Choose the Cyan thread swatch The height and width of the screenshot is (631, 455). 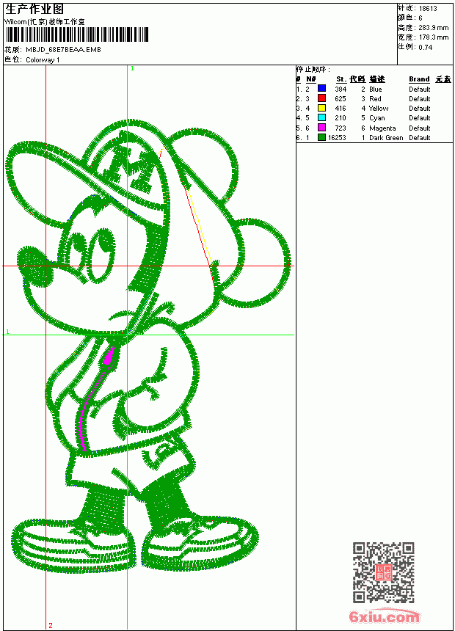coord(321,117)
